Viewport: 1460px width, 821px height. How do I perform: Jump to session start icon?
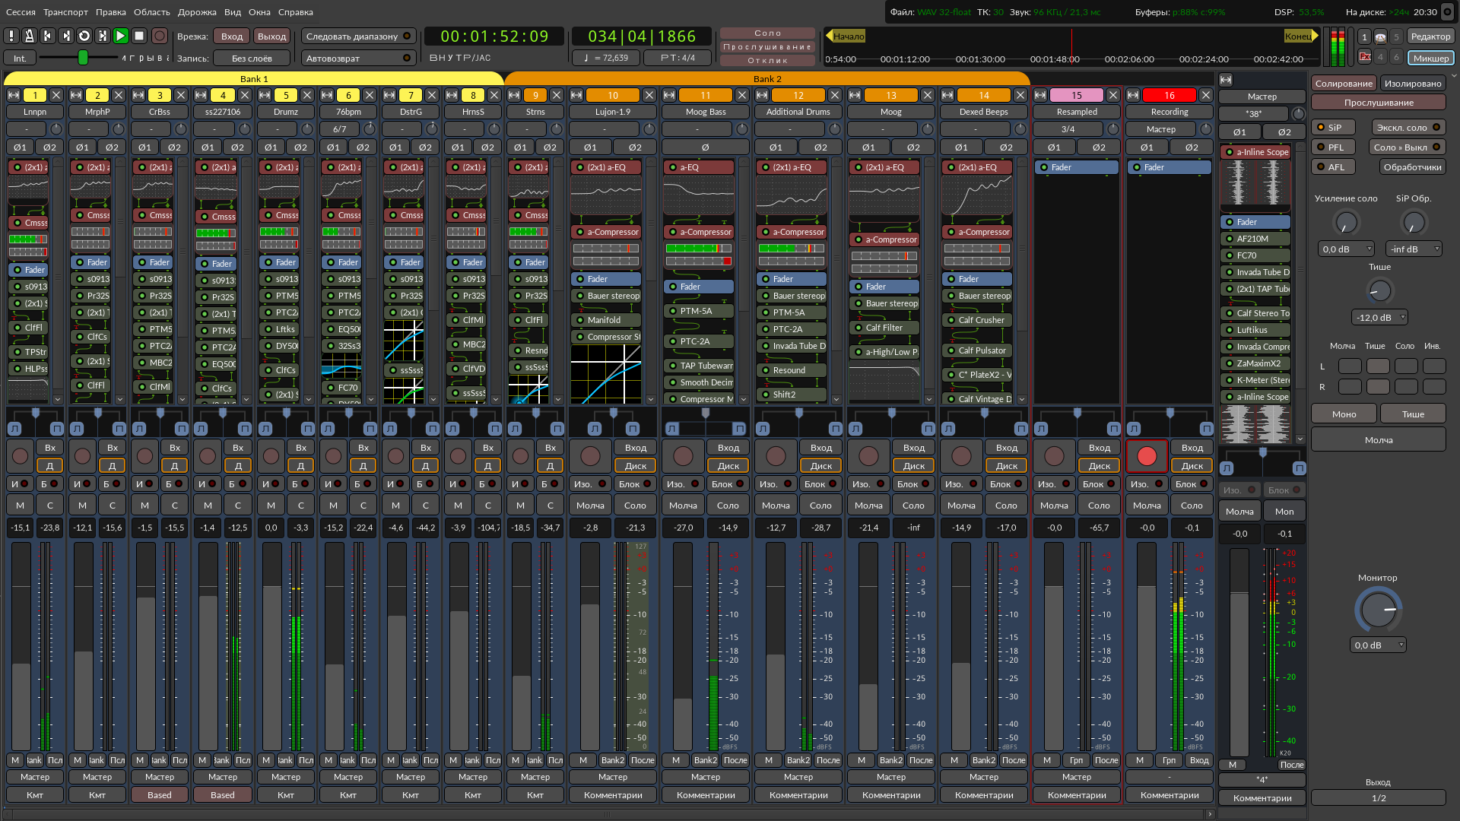(48, 36)
